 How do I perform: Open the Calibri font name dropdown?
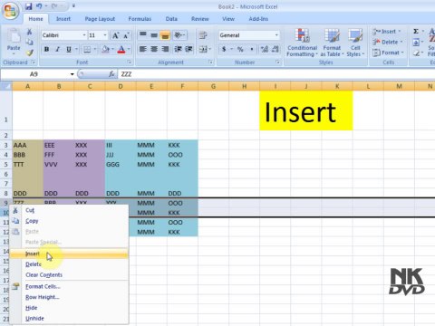coord(84,35)
